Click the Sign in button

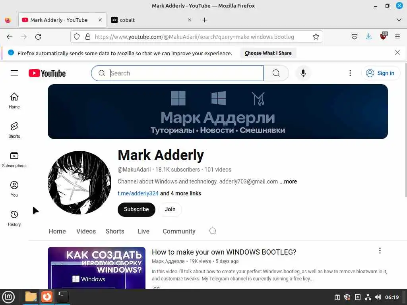click(x=380, y=73)
